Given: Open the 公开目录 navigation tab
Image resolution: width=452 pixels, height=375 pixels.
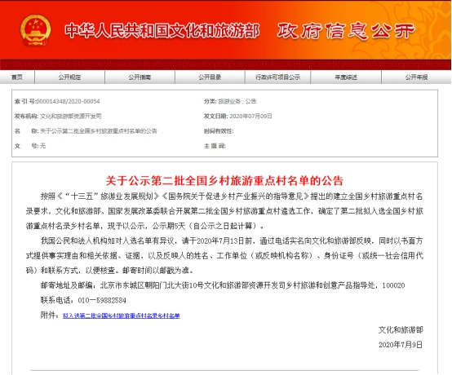Looking at the screenshot, I should pos(210,77).
